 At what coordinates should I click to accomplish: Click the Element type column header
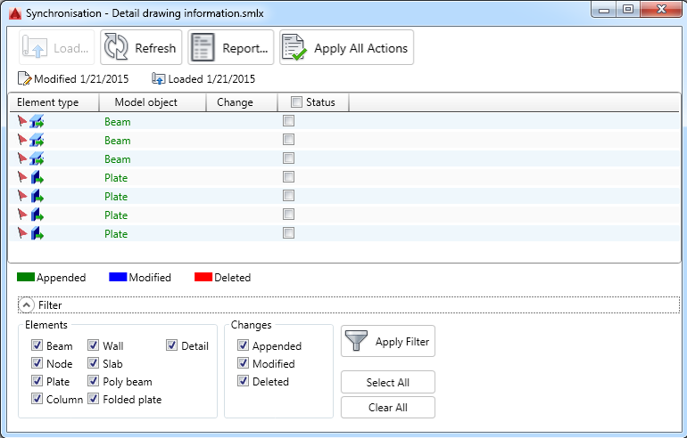coord(54,102)
